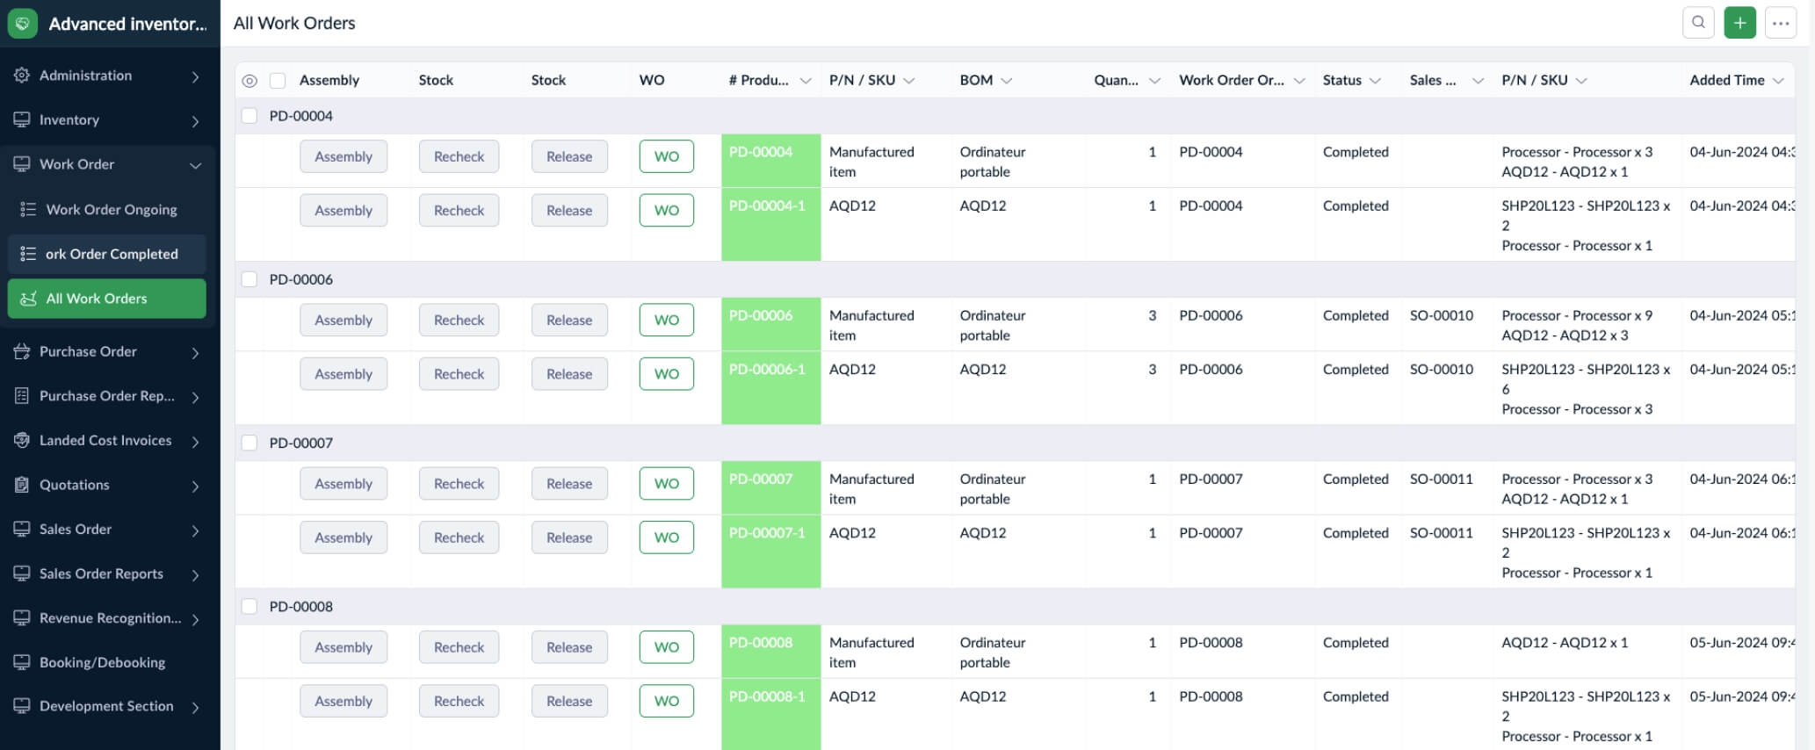This screenshot has height=750, width=1815.
Task: Open the BOM column dropdown arrow
Action: (x=1006, y=81)
